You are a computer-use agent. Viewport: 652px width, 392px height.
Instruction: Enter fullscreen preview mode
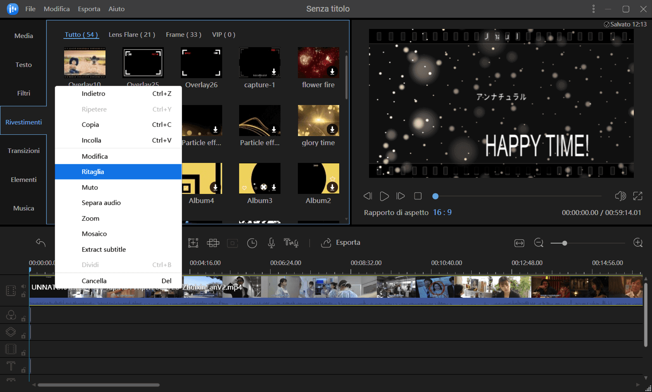click(638, 196)
